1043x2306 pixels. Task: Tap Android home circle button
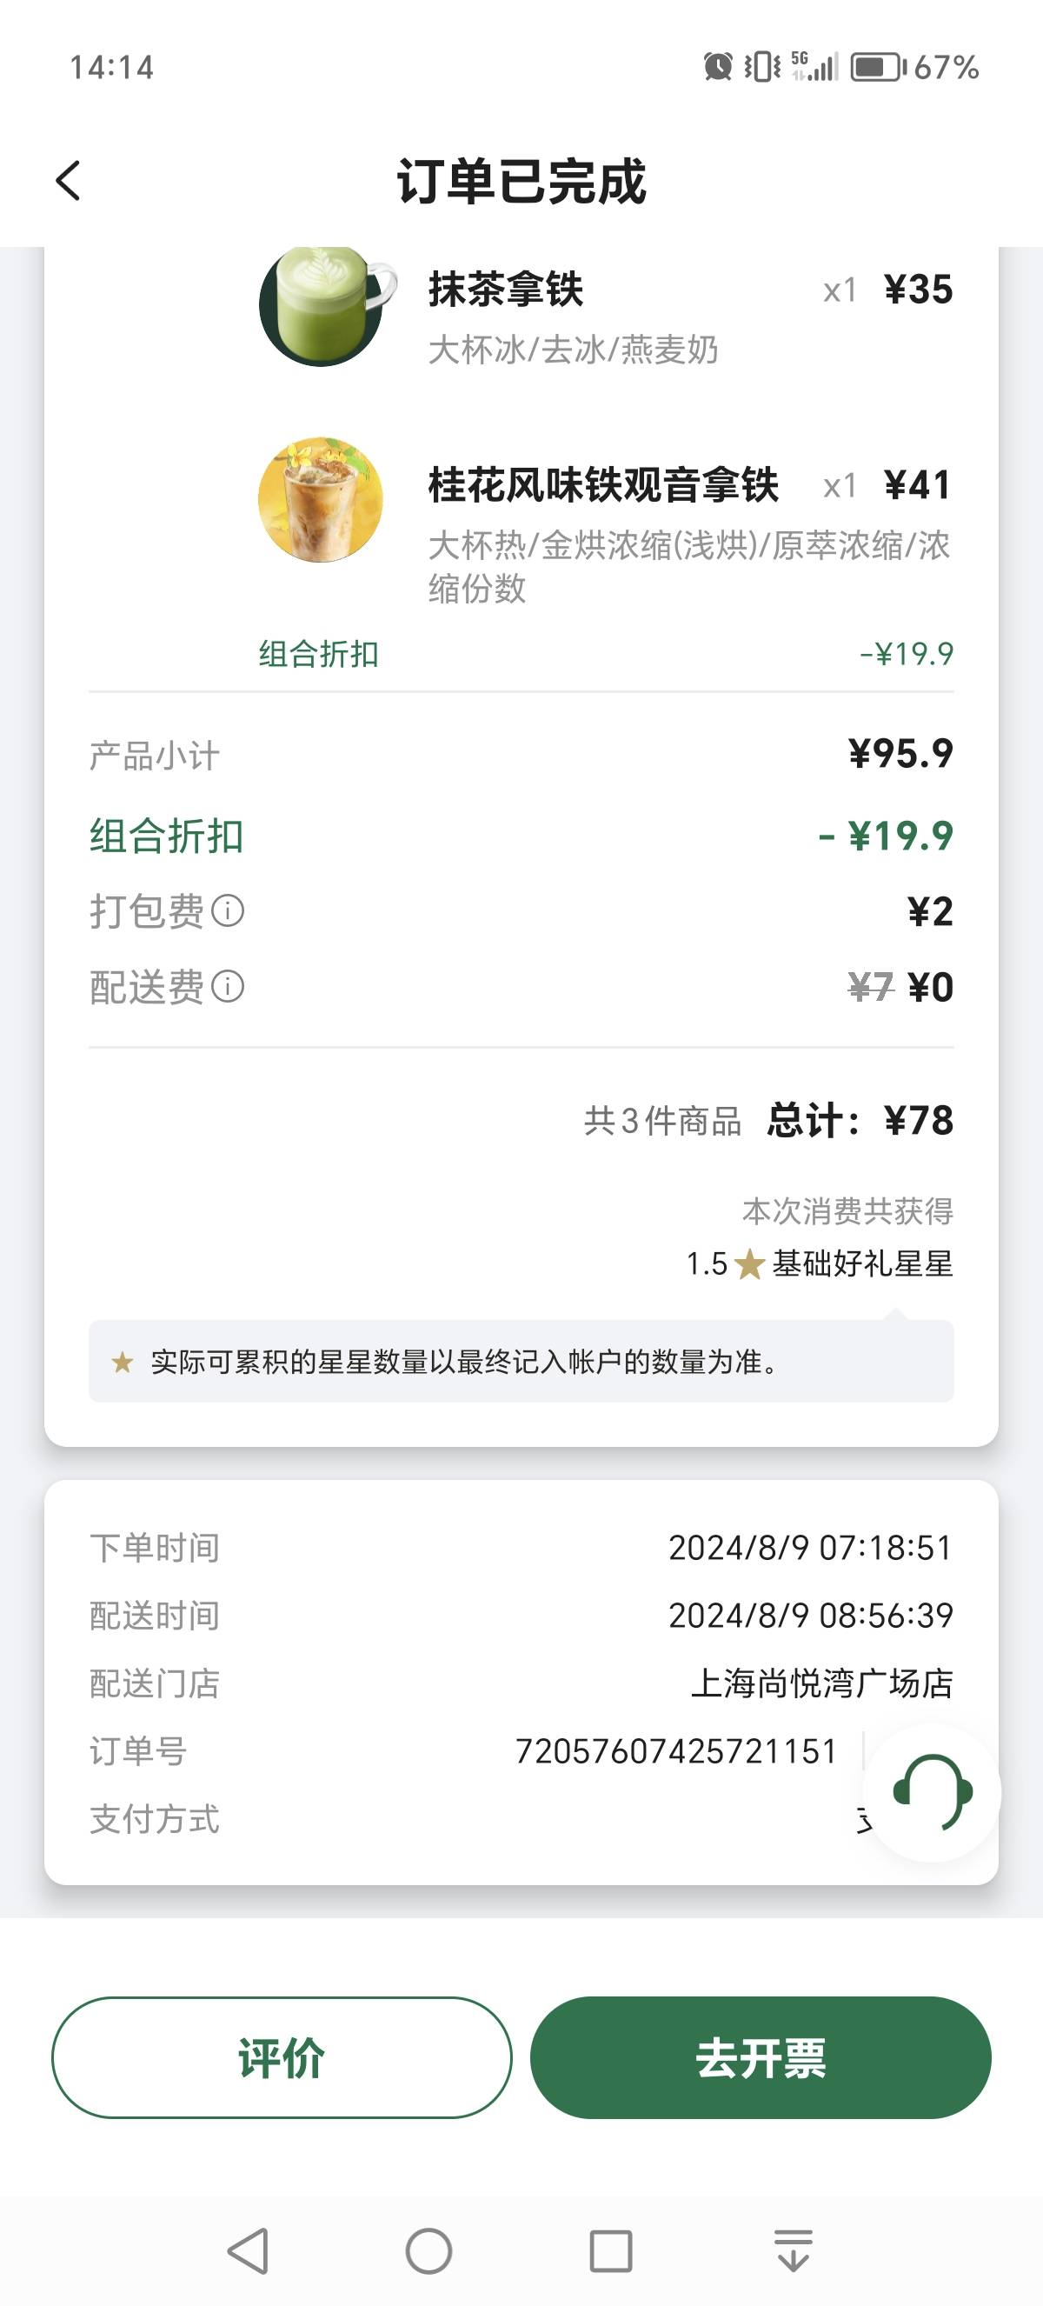click(428, 2250)
